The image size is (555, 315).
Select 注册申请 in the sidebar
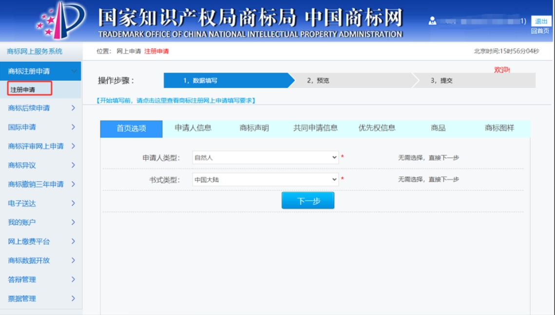pos(23,90)
